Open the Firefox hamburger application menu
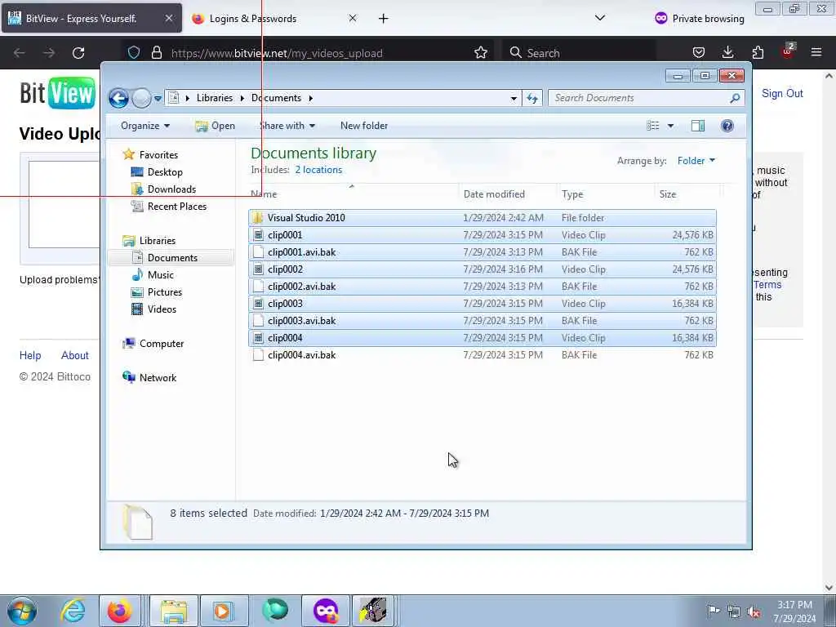The width and height of the screenshot is (836, 627). tap(816, 52)
